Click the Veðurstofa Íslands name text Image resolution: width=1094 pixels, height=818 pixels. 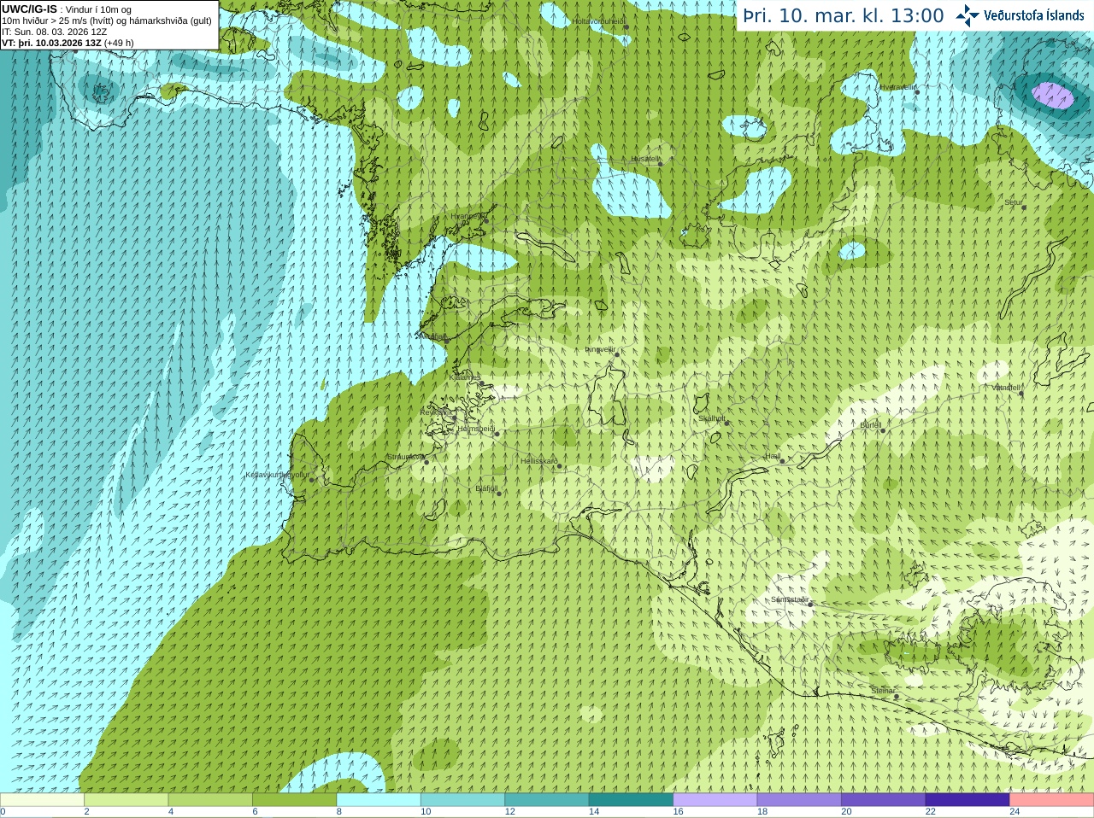[1034, 15]
